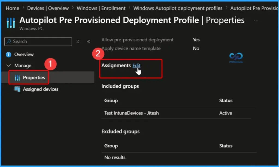This screenshot has width=279, height=167.
Task: Click the Windows PC subtitle
Action: pos(31,28)
